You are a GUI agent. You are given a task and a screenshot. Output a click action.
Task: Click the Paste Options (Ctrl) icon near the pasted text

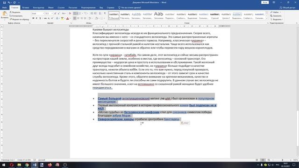(185, 123)
